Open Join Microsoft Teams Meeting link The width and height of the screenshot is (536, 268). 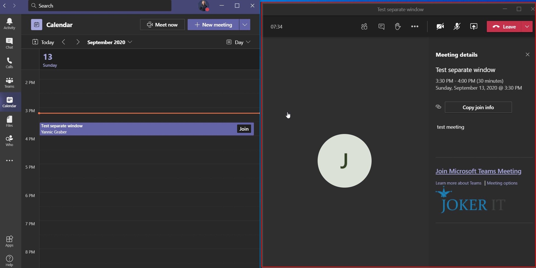coord(478,171)
